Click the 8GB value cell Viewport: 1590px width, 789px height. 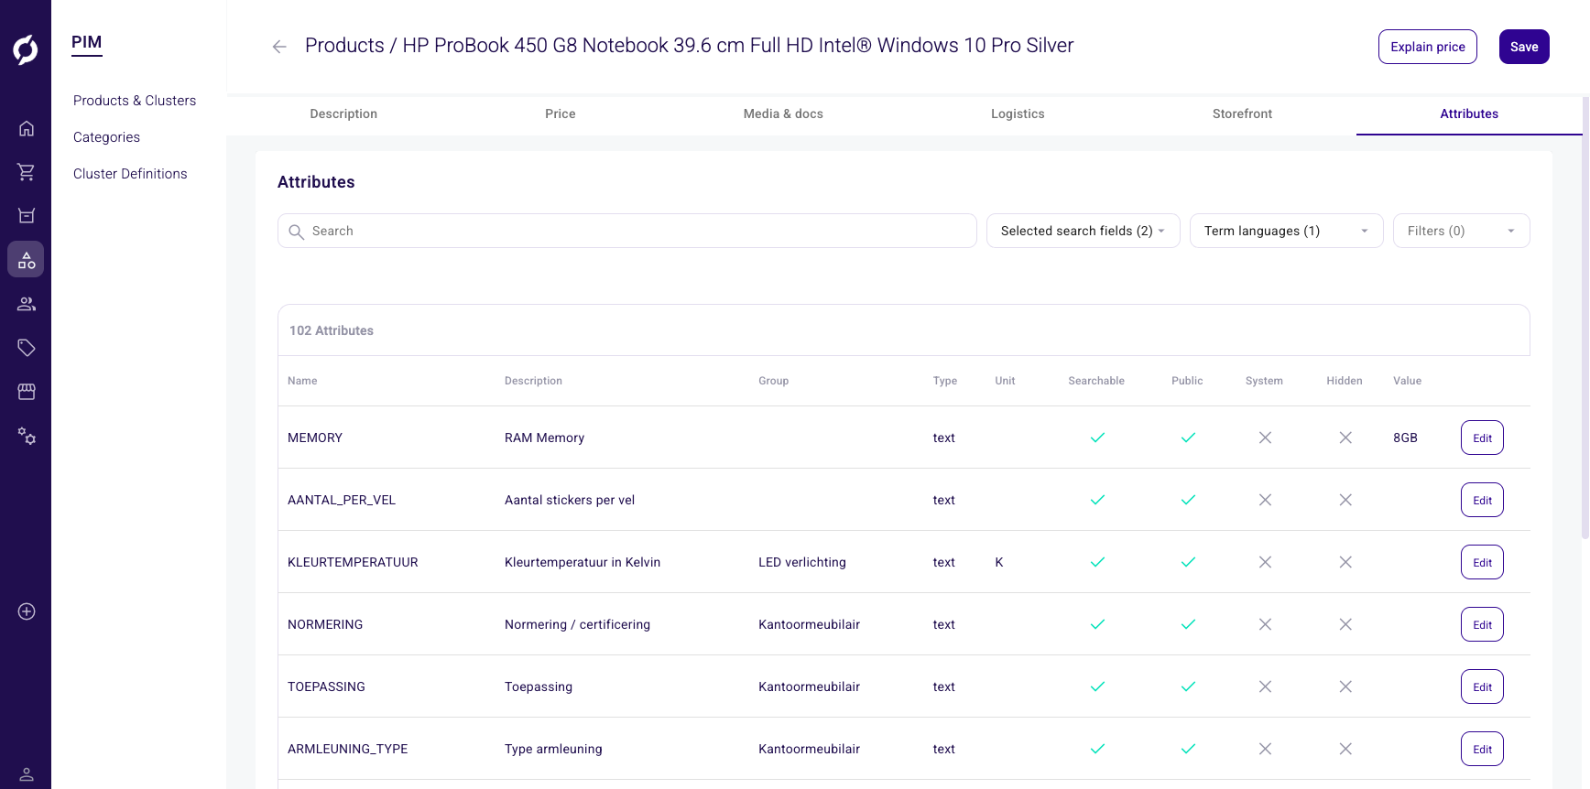1405,438
